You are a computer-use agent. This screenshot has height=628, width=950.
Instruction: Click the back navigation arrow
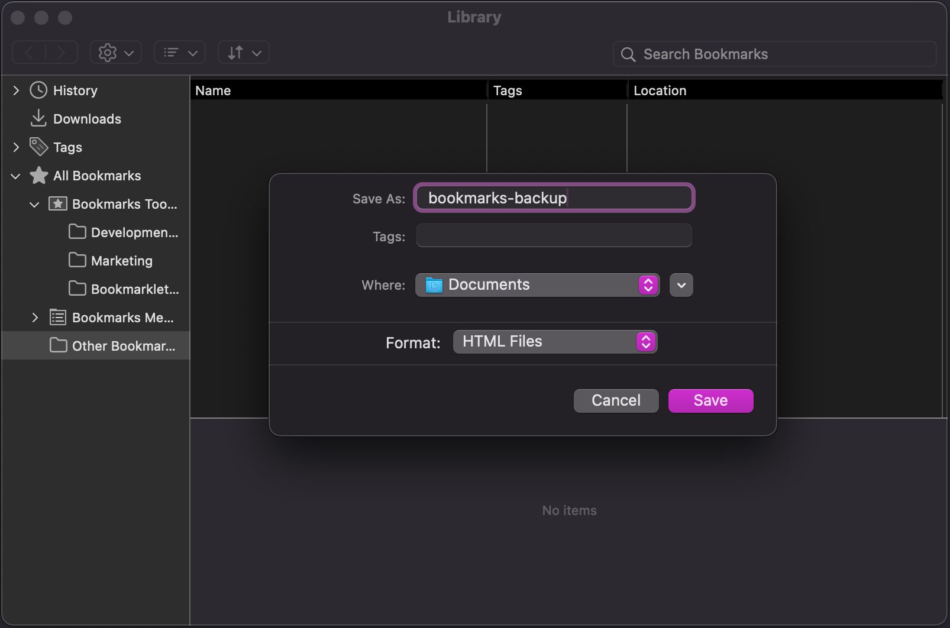28,52
